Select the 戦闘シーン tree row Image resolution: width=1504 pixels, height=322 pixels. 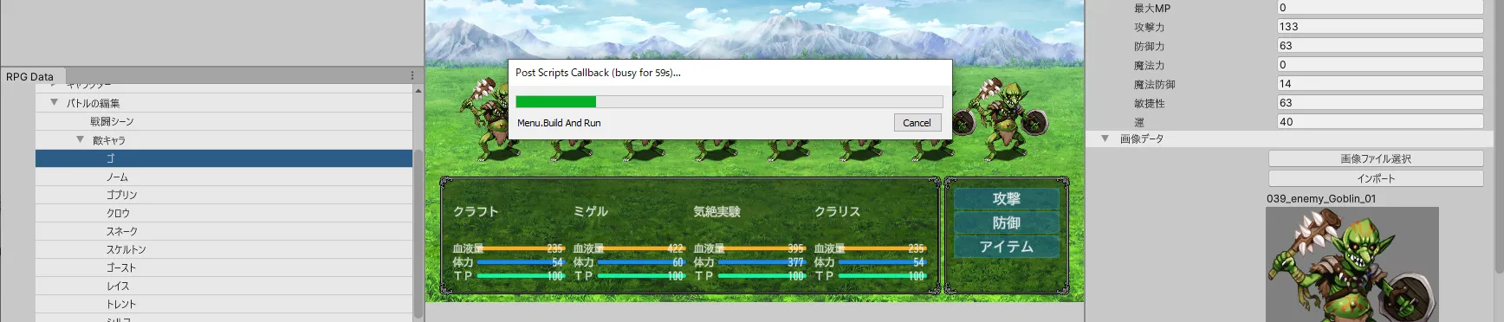point(224,121)
